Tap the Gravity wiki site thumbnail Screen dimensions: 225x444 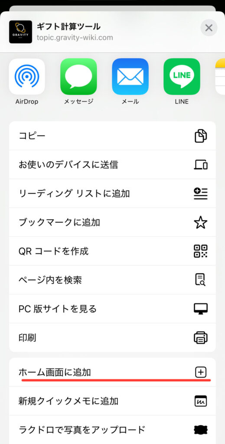click(21, 32)
